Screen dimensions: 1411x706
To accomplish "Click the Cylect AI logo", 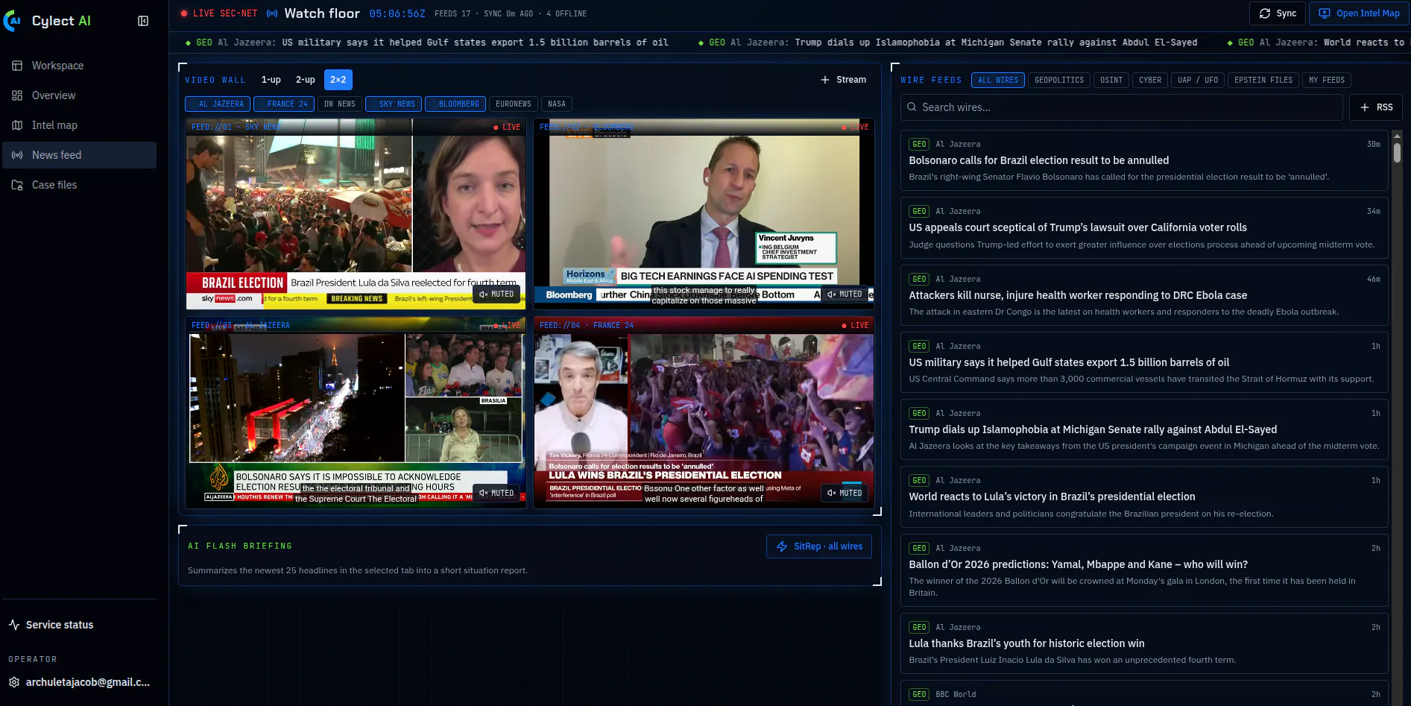I will coord(48,21).
